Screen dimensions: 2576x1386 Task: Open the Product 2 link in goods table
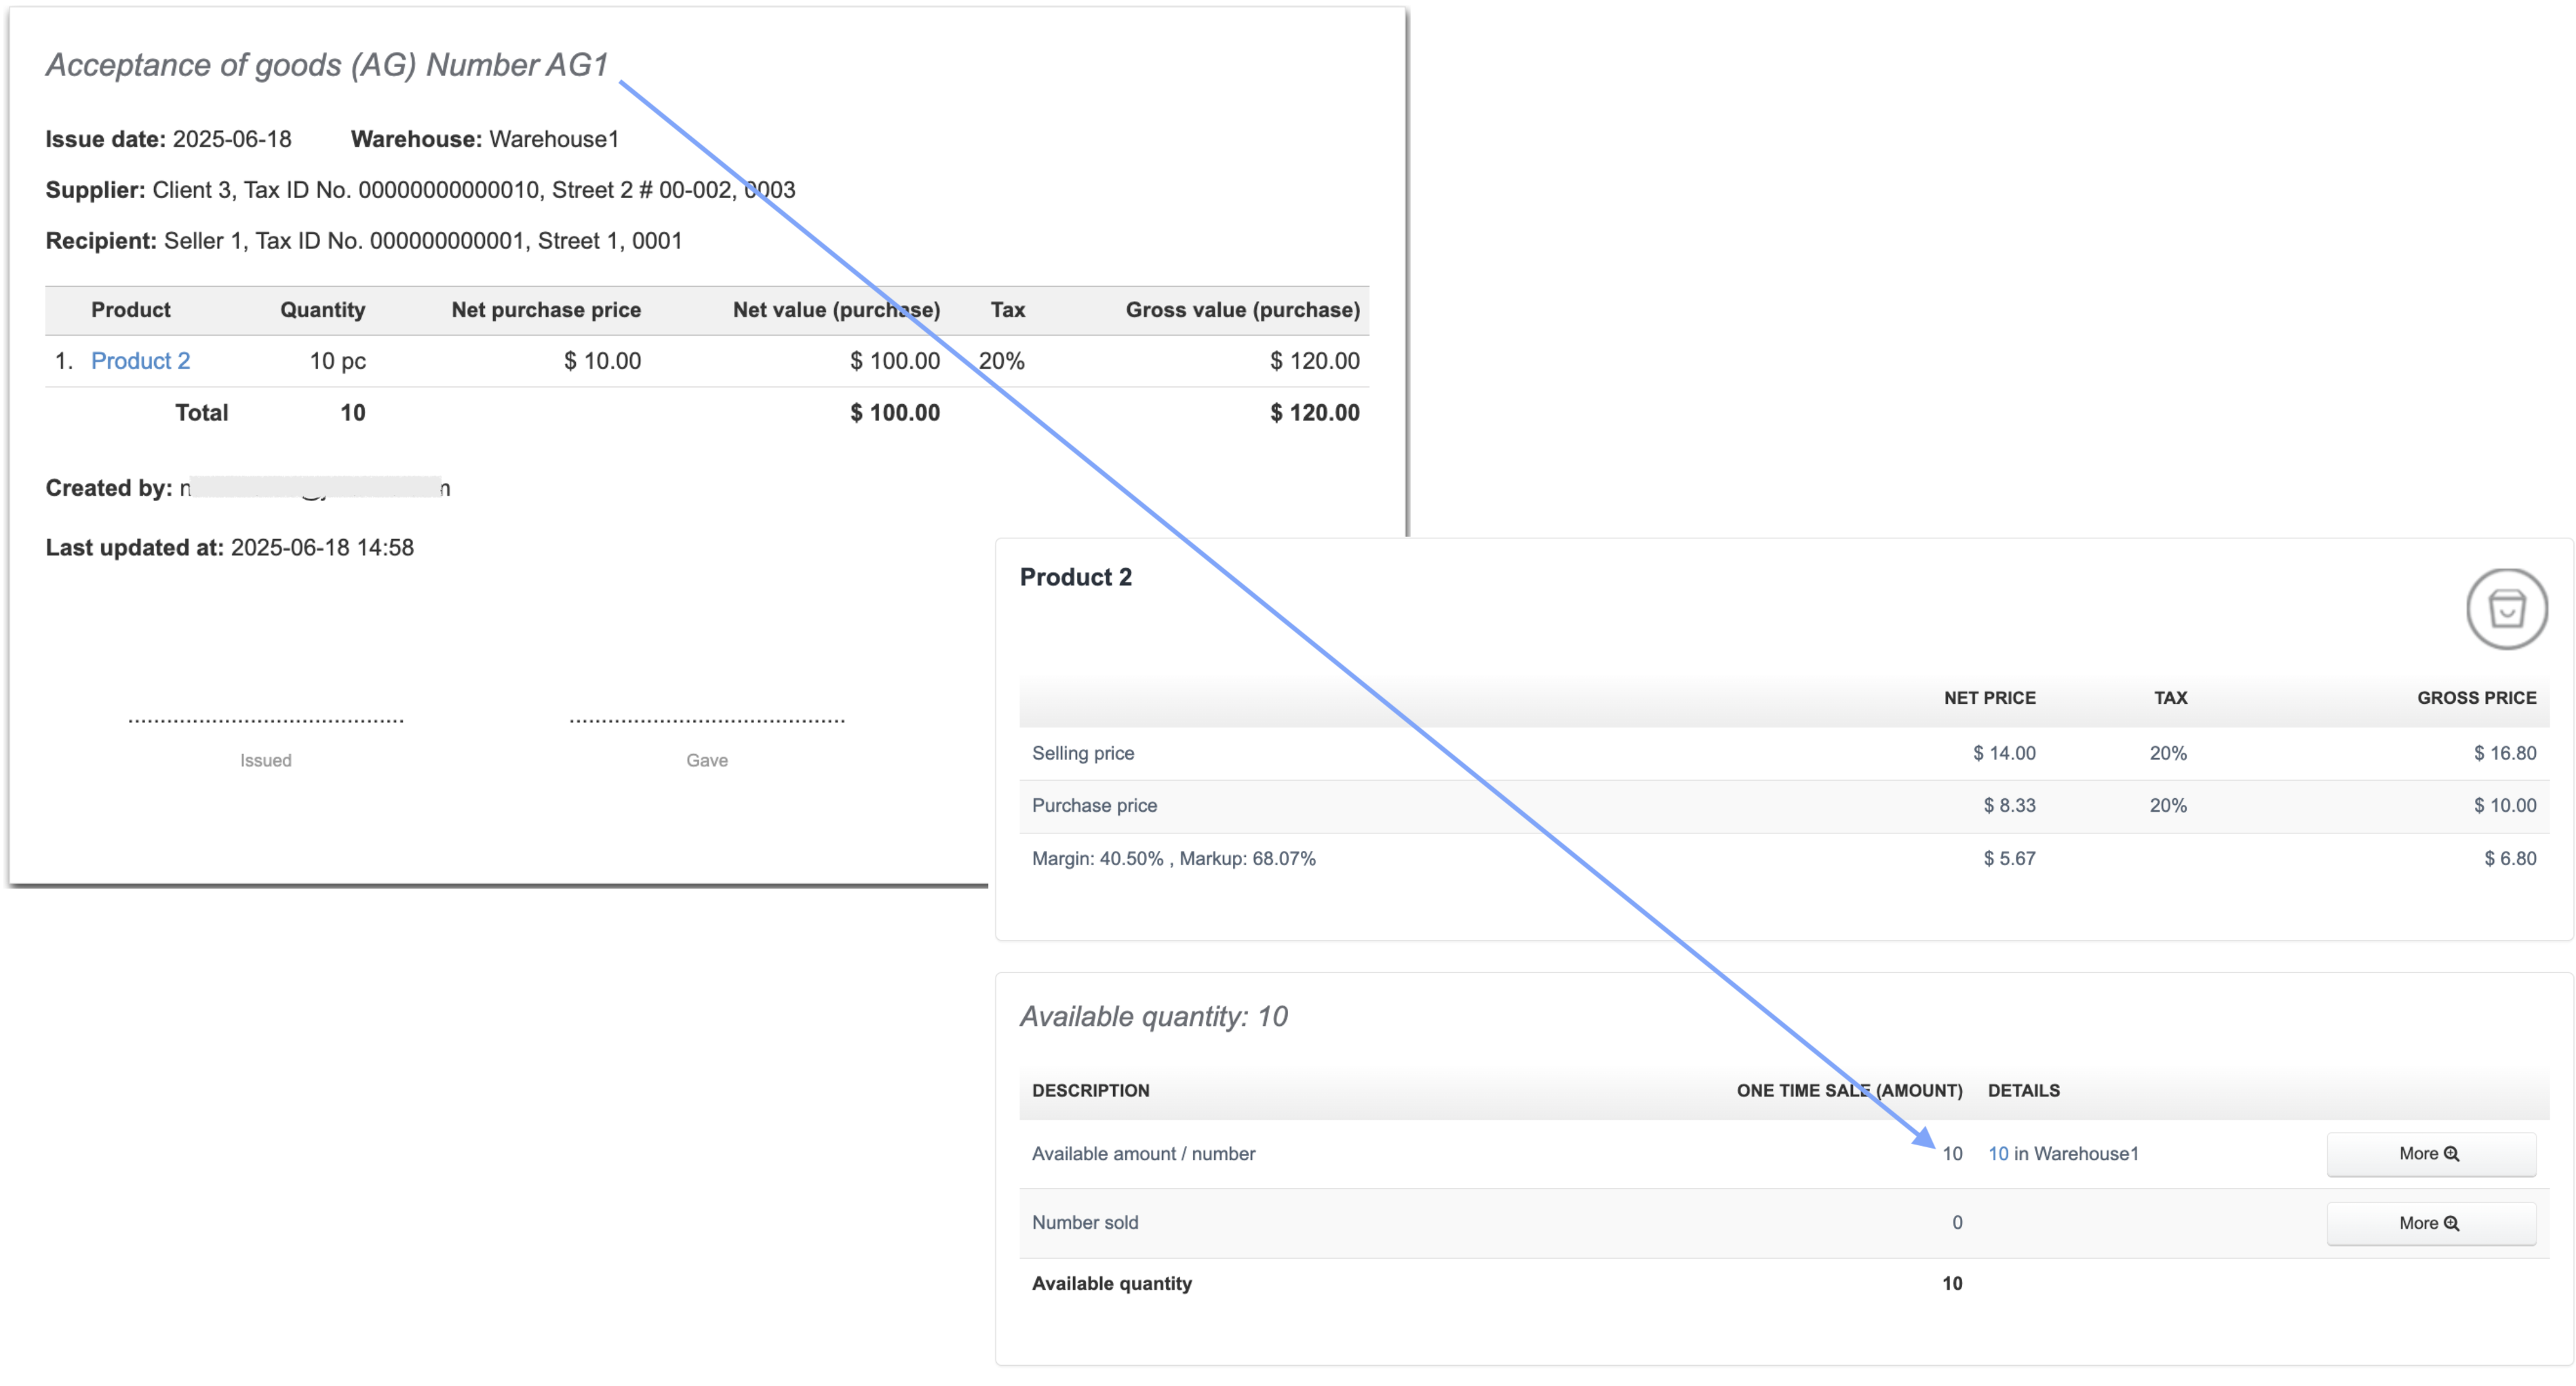click(140, 361)
